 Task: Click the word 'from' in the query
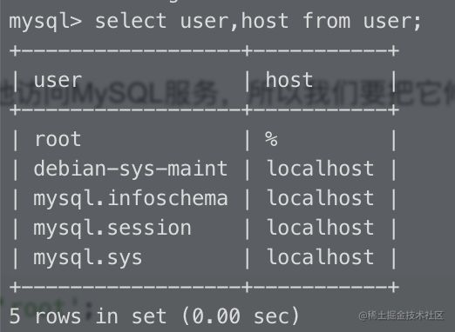tap(326, 21)
